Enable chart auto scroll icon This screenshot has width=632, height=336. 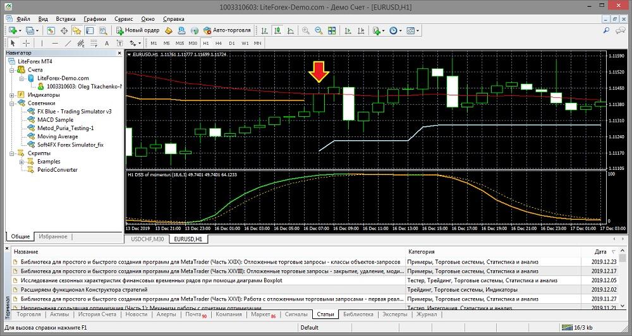click(347, 30)
